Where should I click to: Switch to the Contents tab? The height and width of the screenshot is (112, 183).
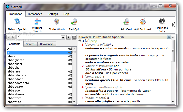tap(14, 44)
